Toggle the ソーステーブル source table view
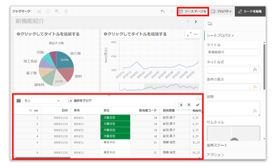279x167 pixels. point(193,11)
